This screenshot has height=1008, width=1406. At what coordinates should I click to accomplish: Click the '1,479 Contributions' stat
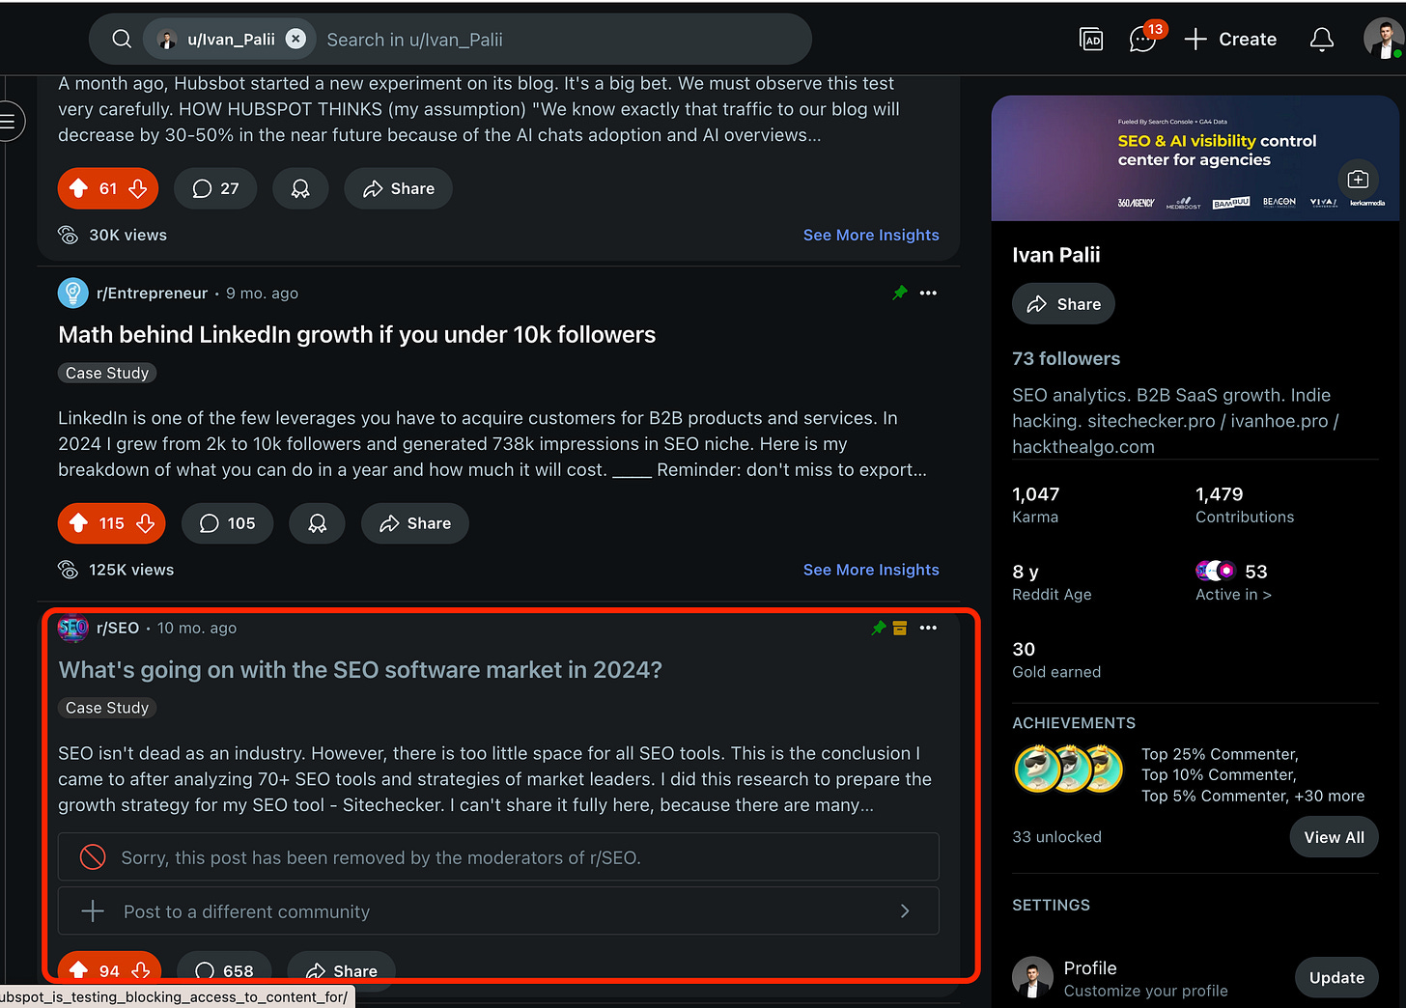coord(1245,504)
